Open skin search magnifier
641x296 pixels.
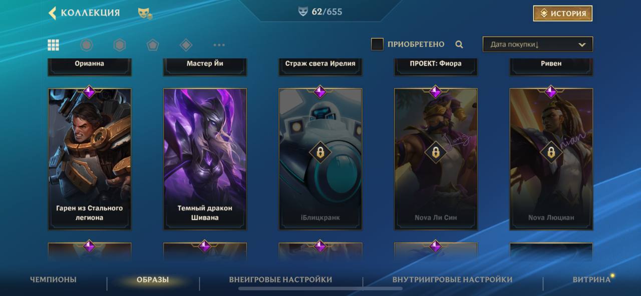point(459,45)
